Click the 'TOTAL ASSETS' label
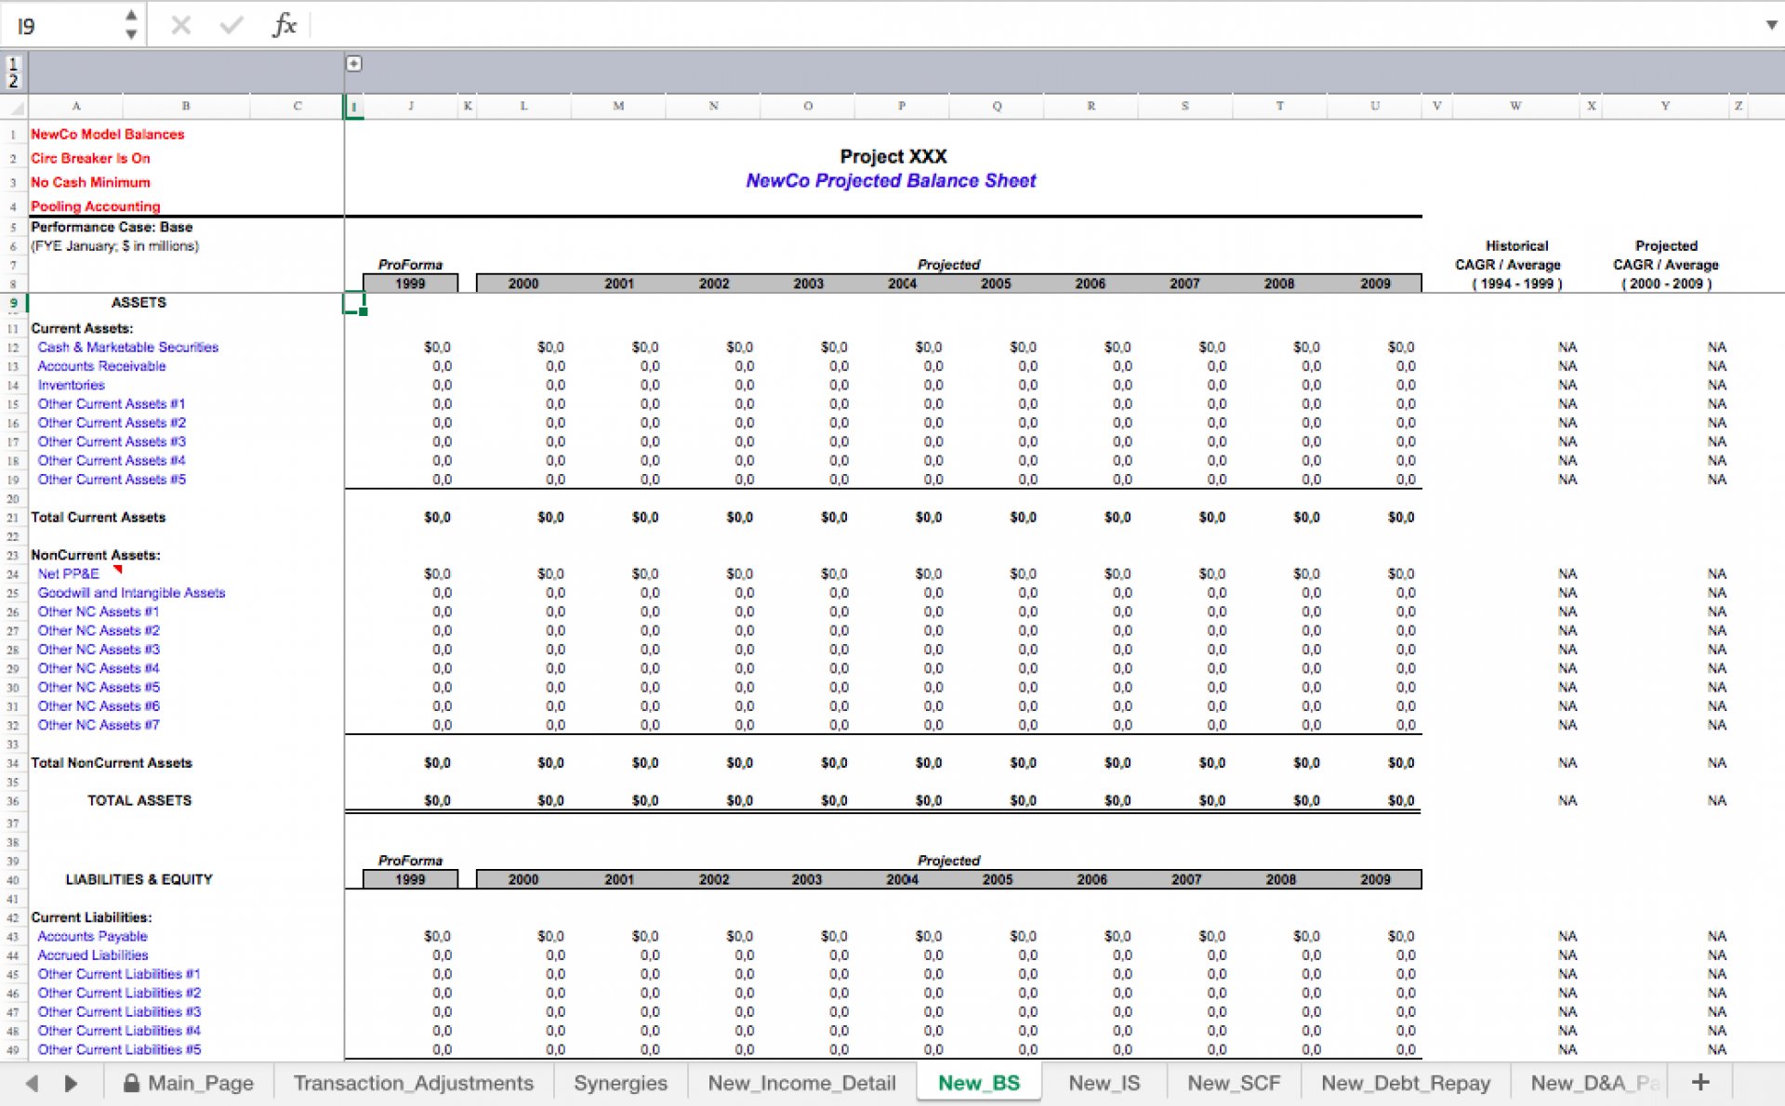1785x1106 pixels. tap(139, 800)
